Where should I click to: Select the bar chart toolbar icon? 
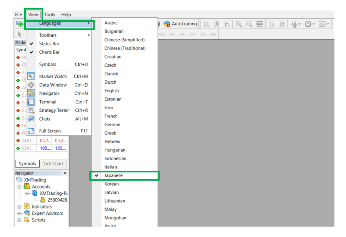tap(206, 24)
